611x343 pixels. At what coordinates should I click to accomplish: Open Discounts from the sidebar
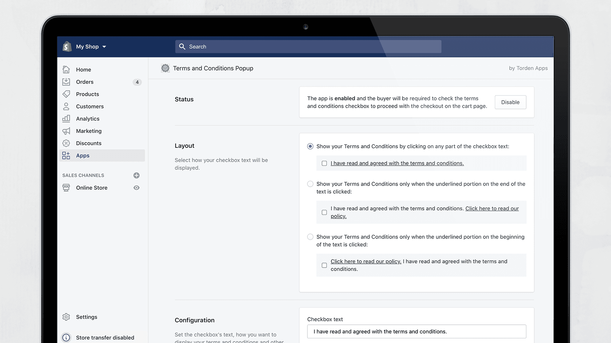coord(89,143)
